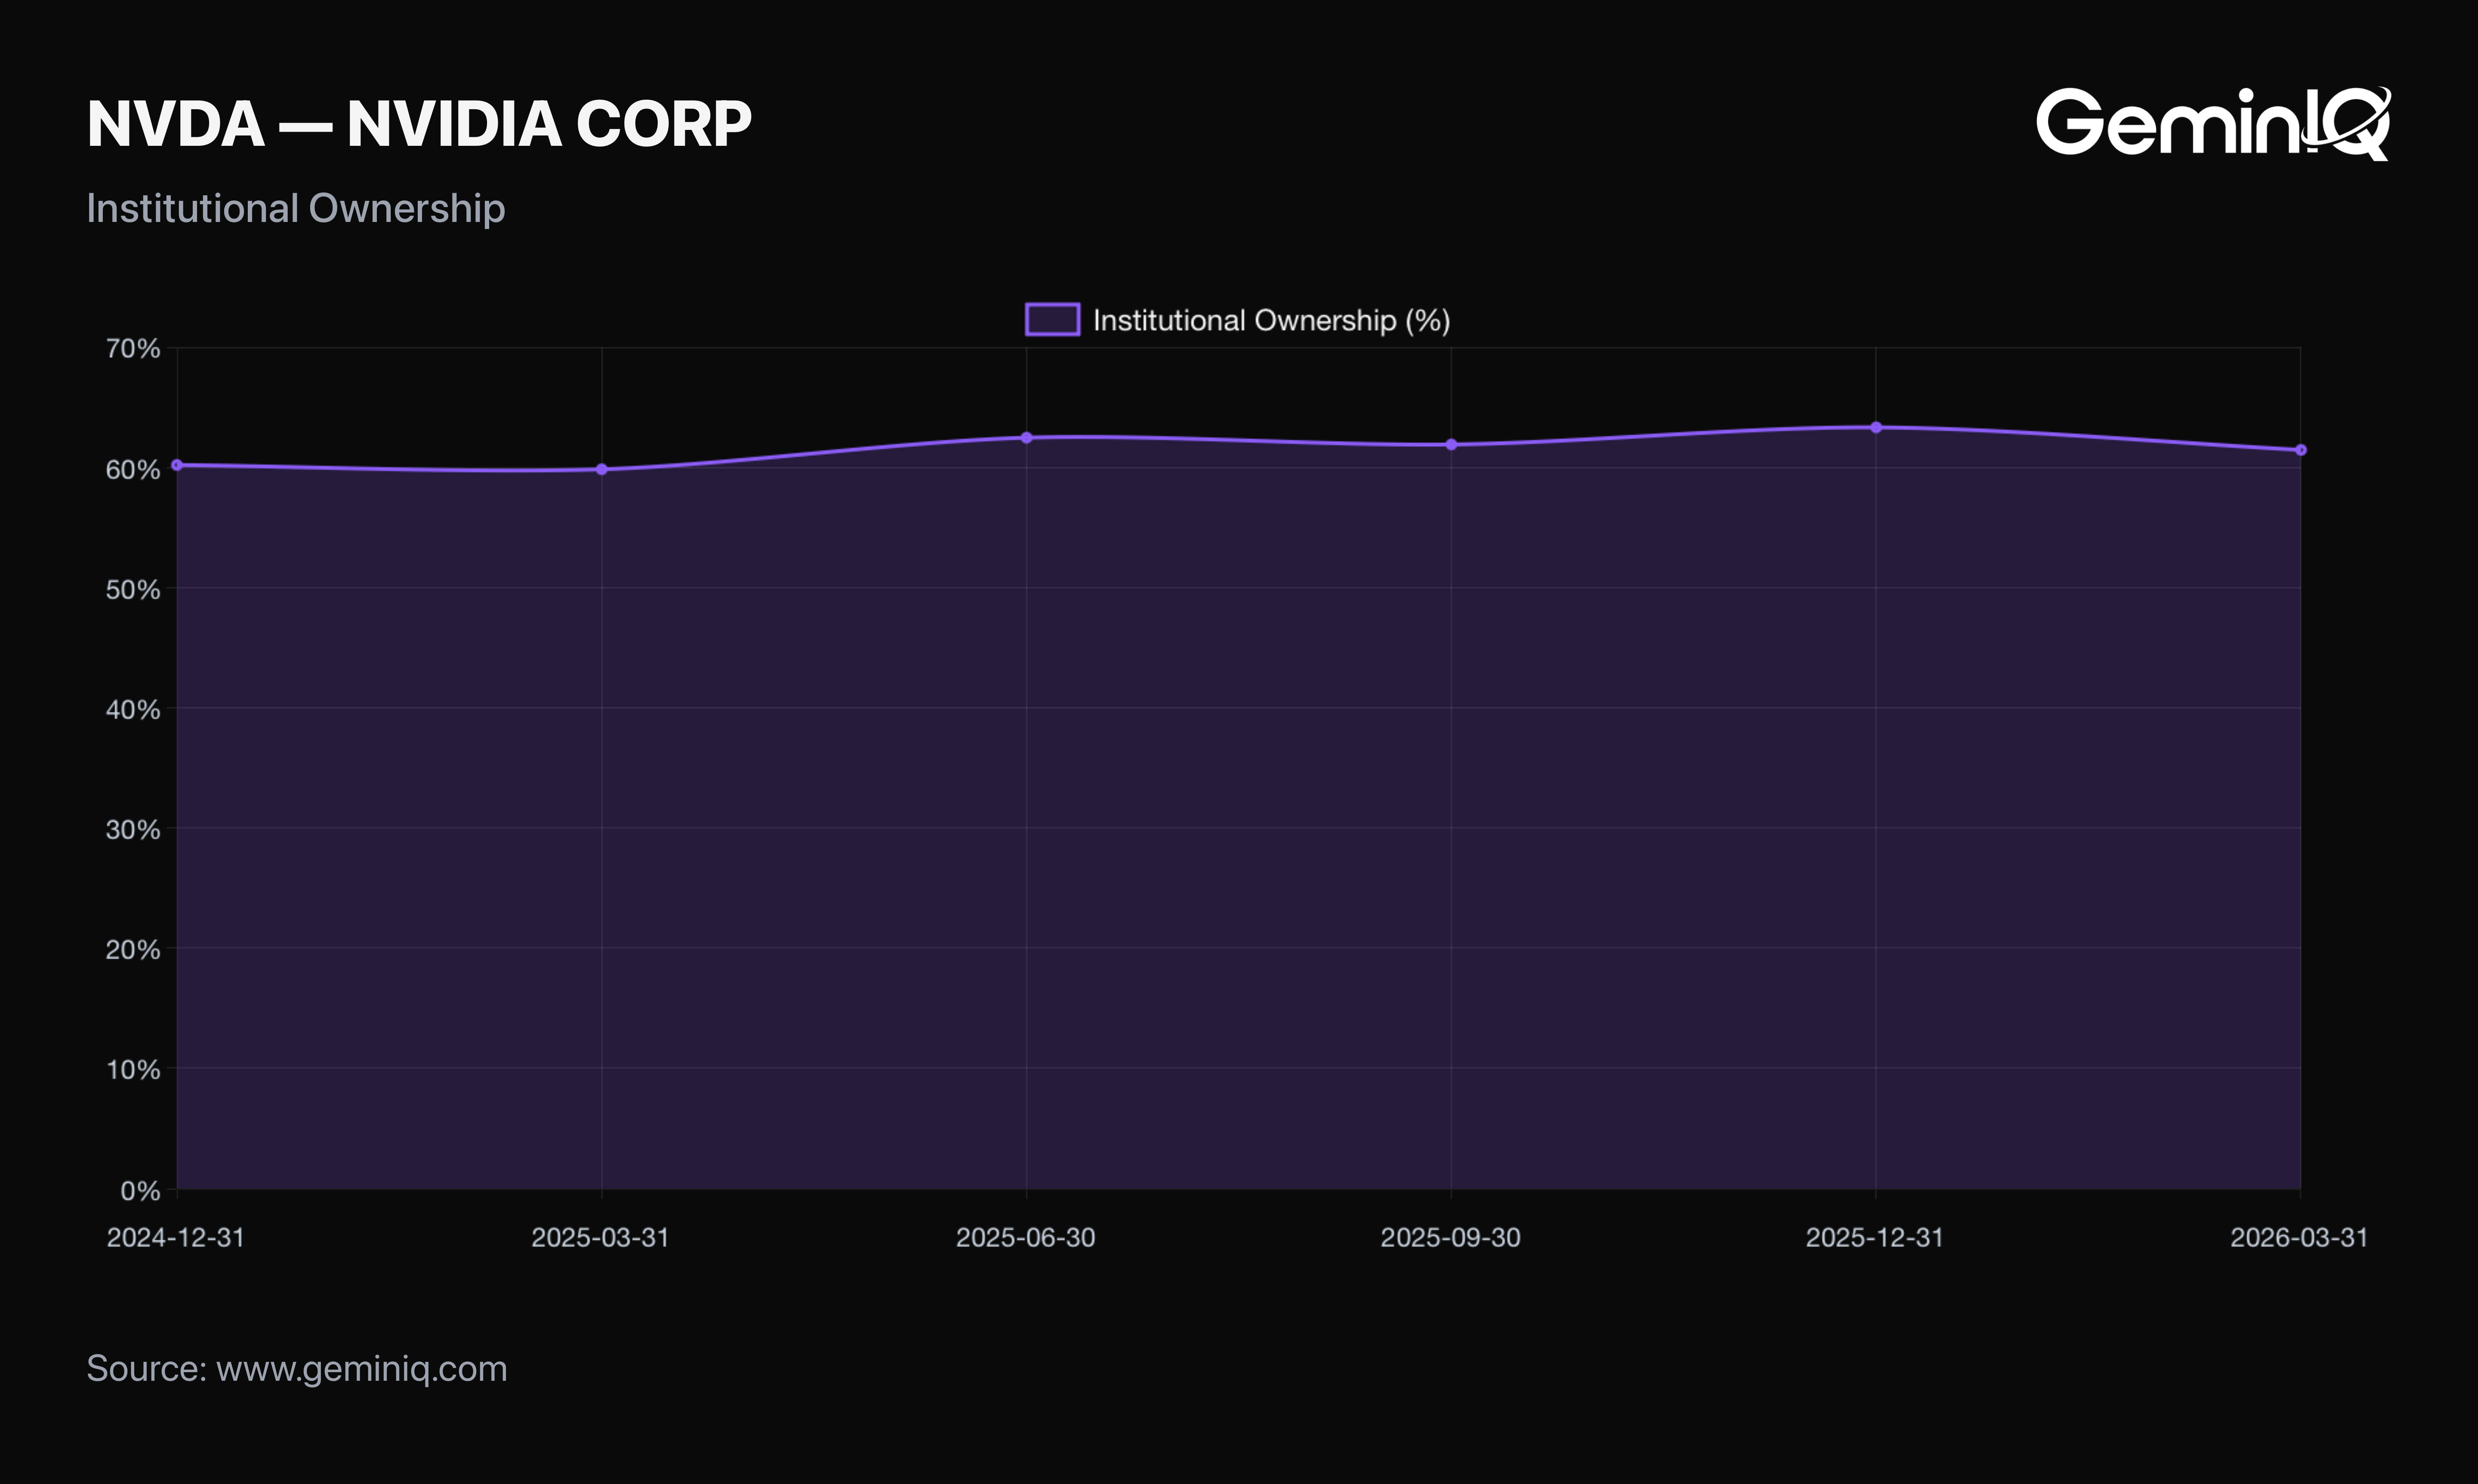Image resolution: width=2478 pixels, height=1484 pixels.
Task: Click the line data point for 2025-03-31
Action: click(x=602, y=469)
